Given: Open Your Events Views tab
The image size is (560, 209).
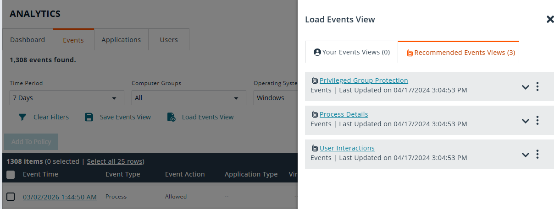Looking at the screenshot, I should 352,52.
